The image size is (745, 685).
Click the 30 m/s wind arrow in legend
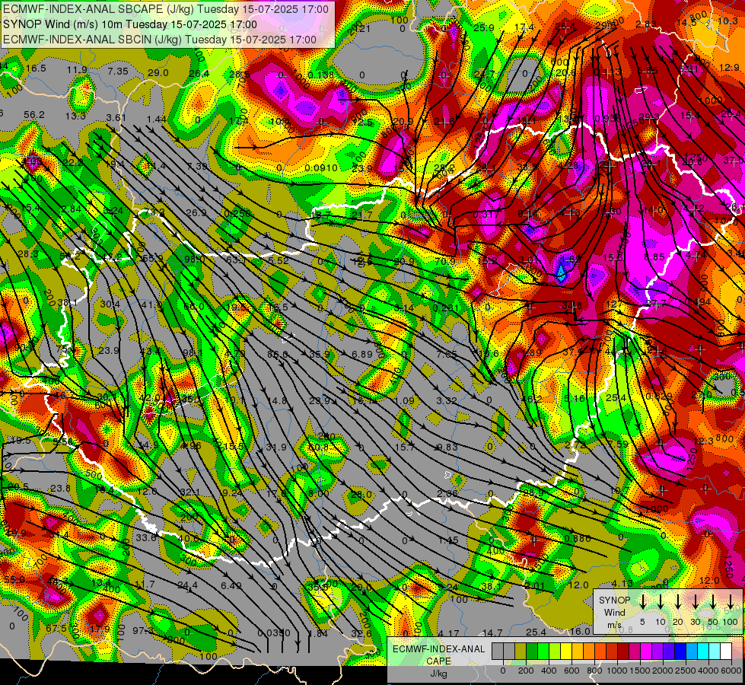pyautogui.click(x=696, y=602)
